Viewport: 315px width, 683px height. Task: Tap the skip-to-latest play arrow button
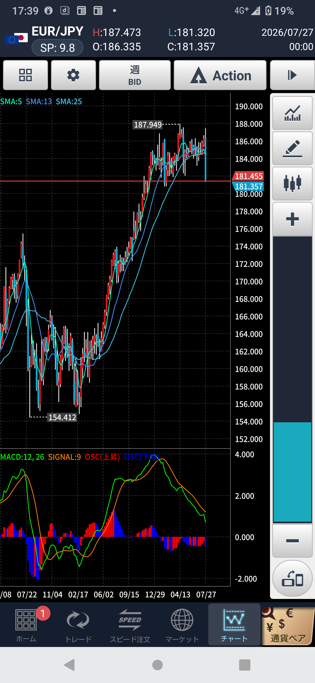[292, 75]
